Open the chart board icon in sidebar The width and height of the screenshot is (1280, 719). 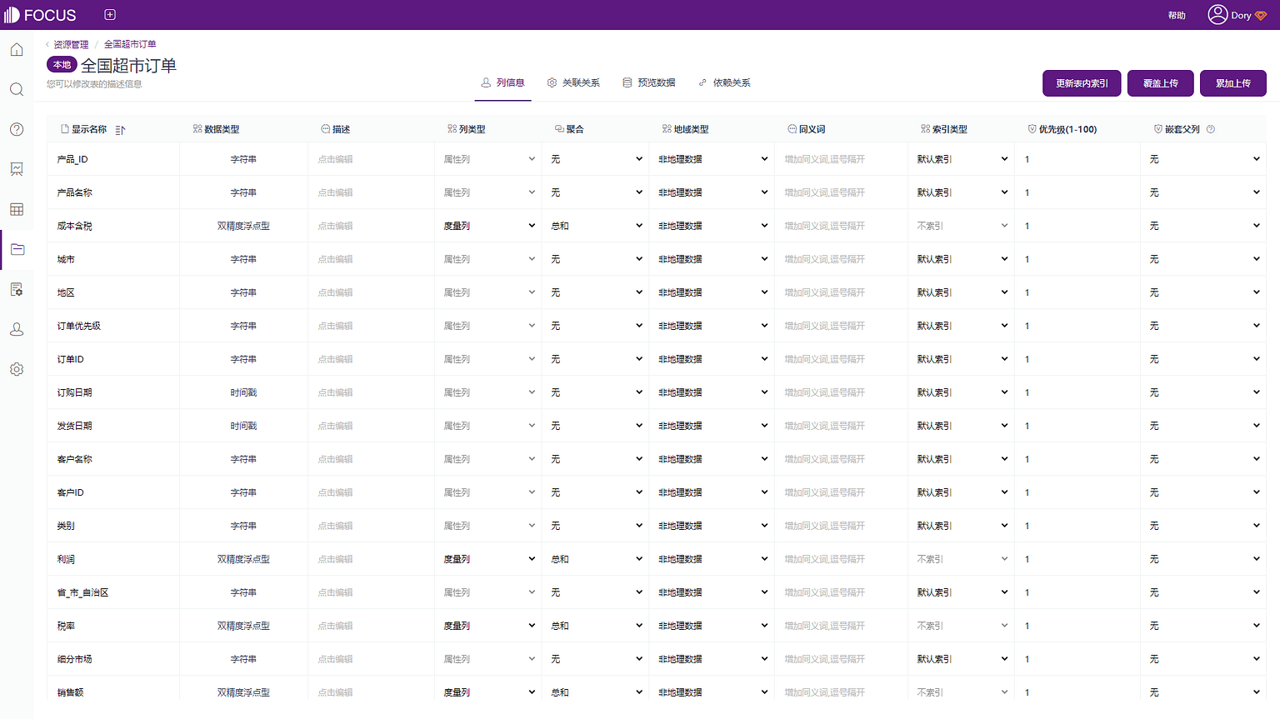17,169
